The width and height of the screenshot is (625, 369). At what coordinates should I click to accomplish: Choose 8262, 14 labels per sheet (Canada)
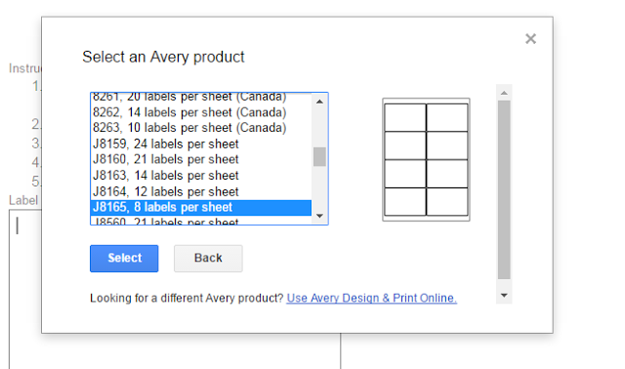(x=201, y=112)
